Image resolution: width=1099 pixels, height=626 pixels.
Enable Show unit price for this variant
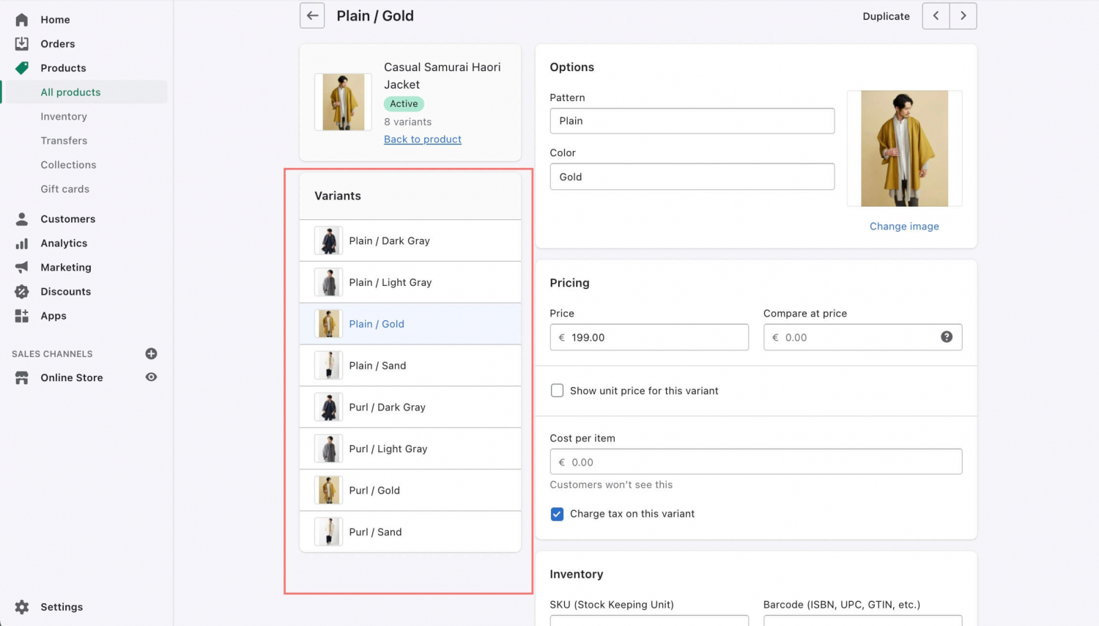pyautogui.click(x=557, y=390)
